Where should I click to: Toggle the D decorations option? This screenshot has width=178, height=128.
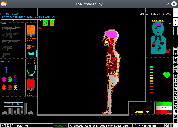176,20
